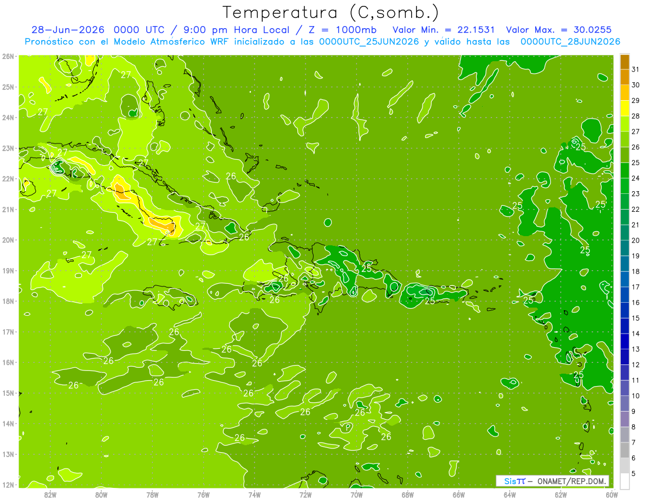
Task: Click the white swatch at colorbar bottom
Action: 625,481
